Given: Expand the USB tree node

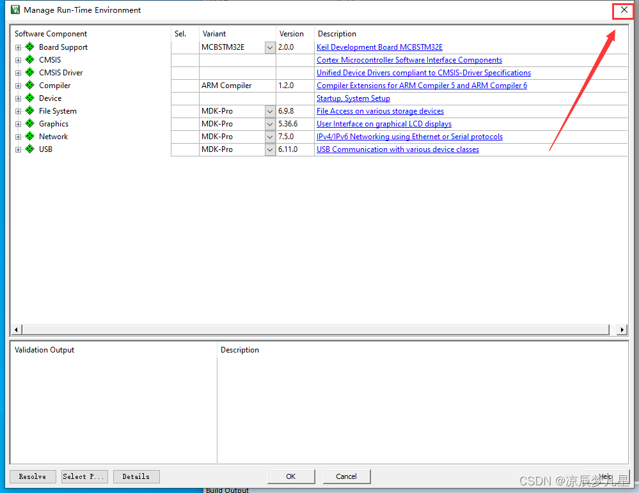Looking at the screenshot, I should (18, 149).
